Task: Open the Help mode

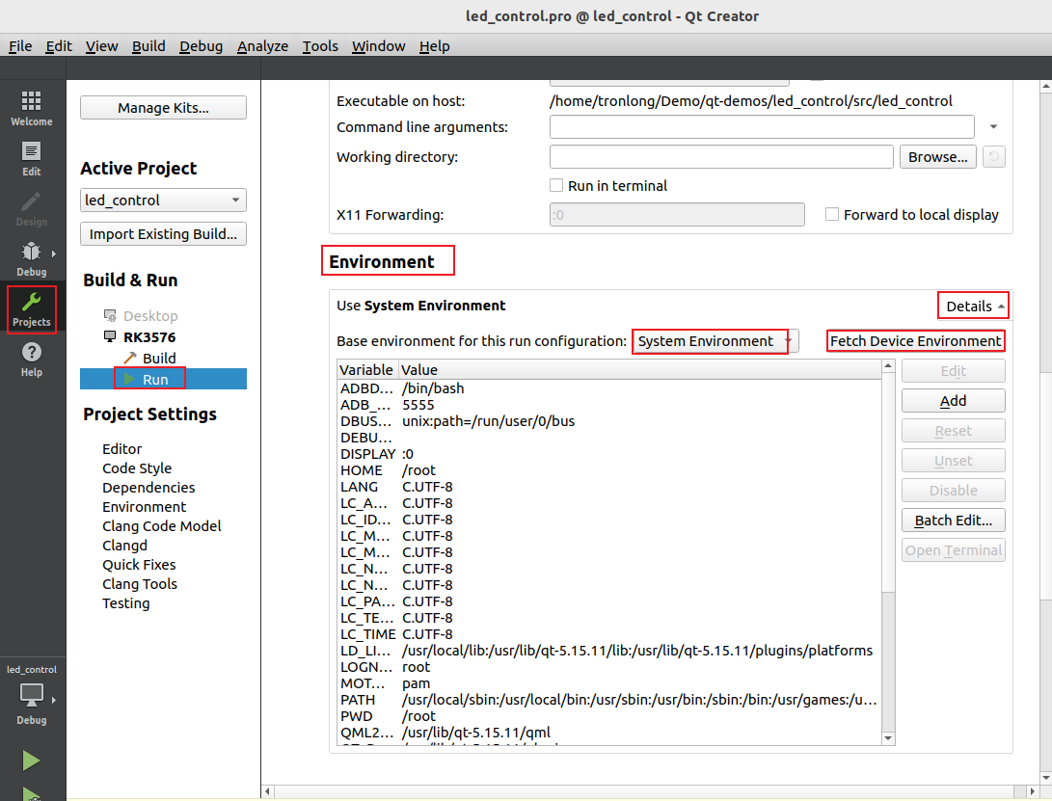Action: (x=32, y=360)
